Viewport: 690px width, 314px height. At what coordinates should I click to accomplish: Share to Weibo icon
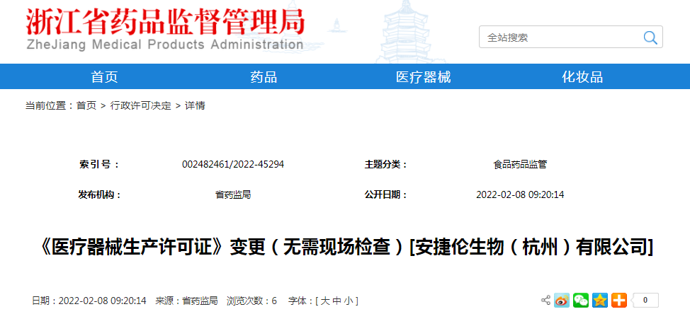tap(561, 301)
